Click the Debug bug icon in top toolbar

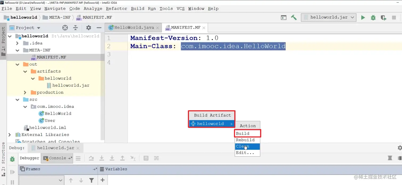[x=373, y=17]
